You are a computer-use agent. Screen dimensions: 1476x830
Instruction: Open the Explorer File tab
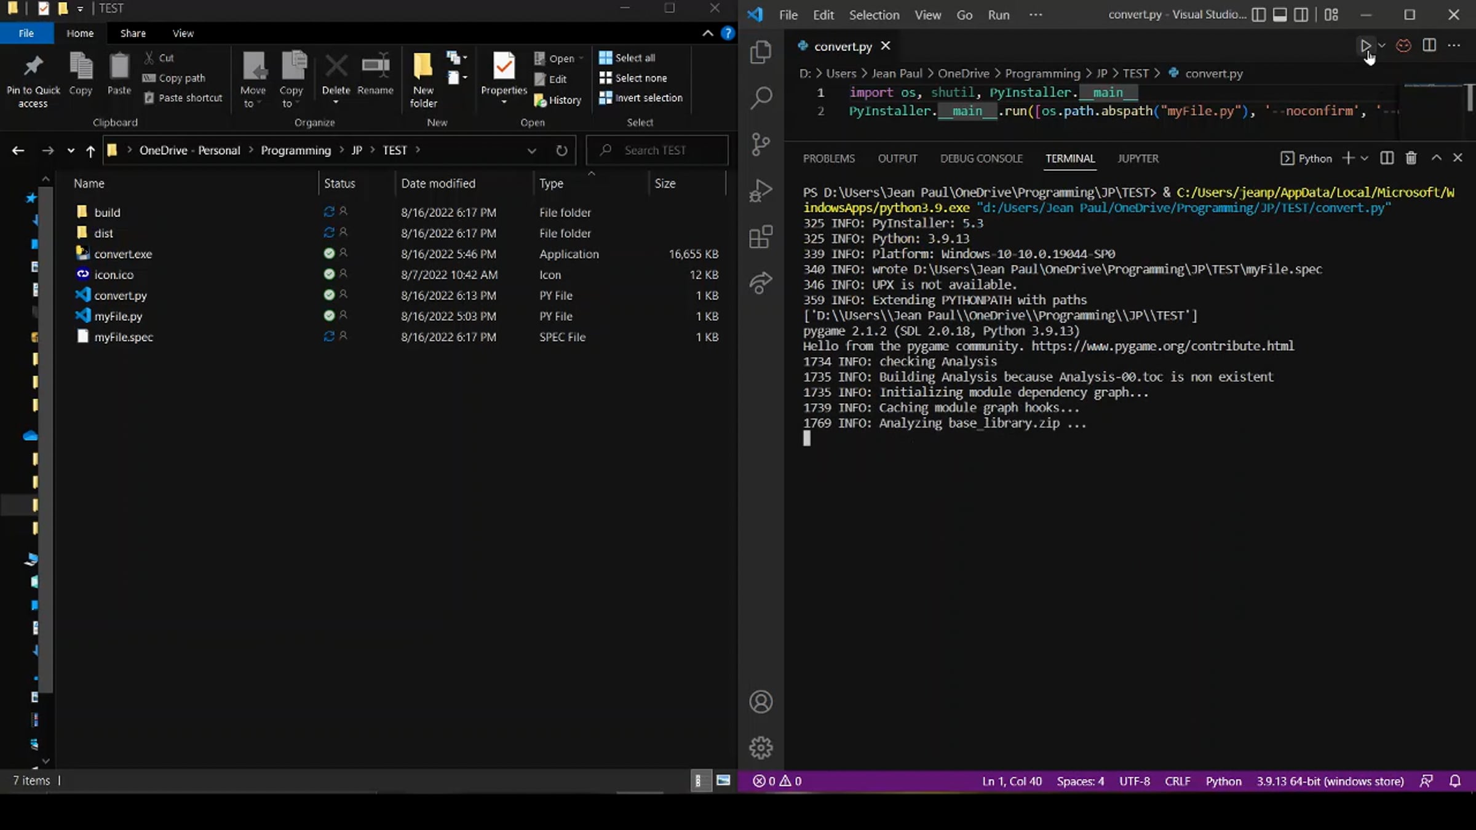(26, 33)
